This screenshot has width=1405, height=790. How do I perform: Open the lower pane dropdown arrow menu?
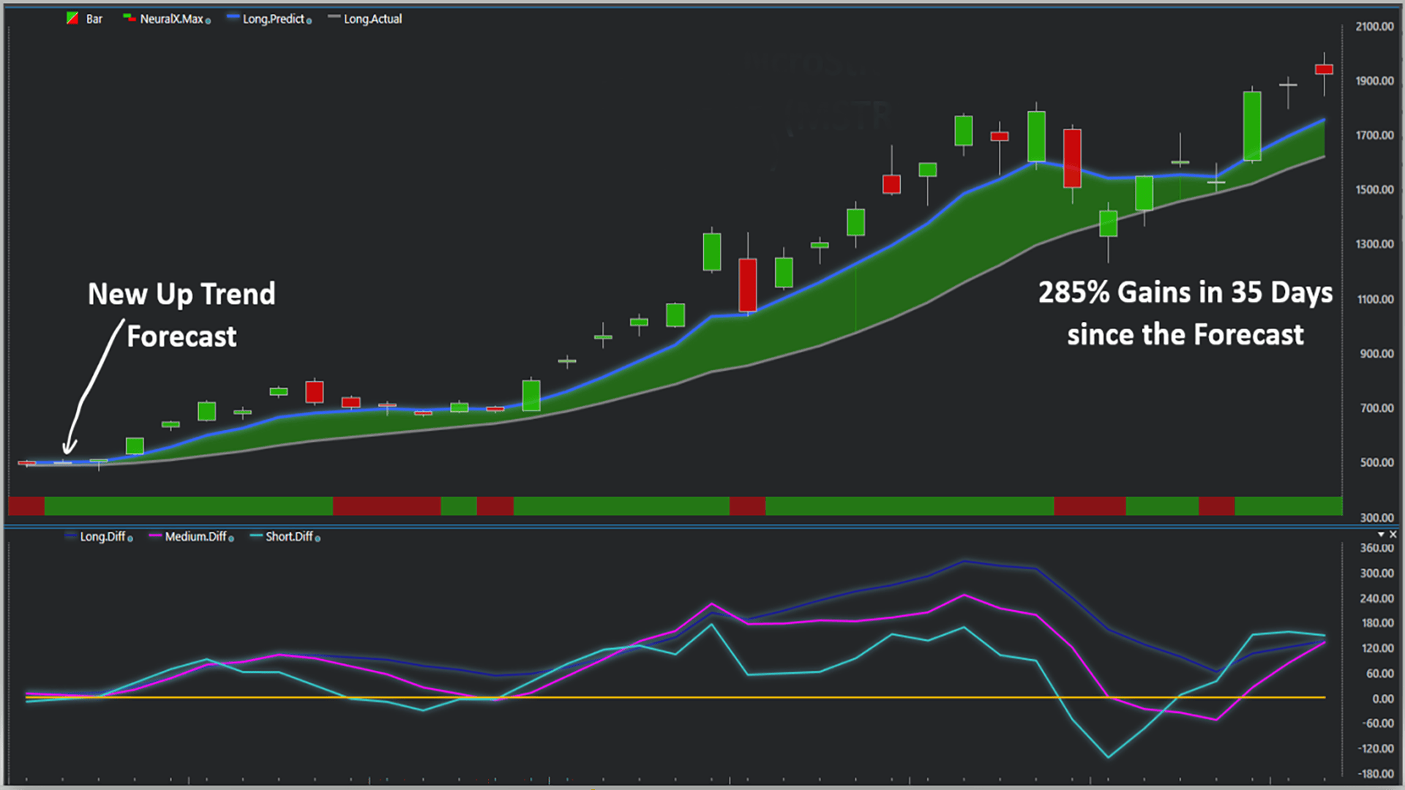1381,535
